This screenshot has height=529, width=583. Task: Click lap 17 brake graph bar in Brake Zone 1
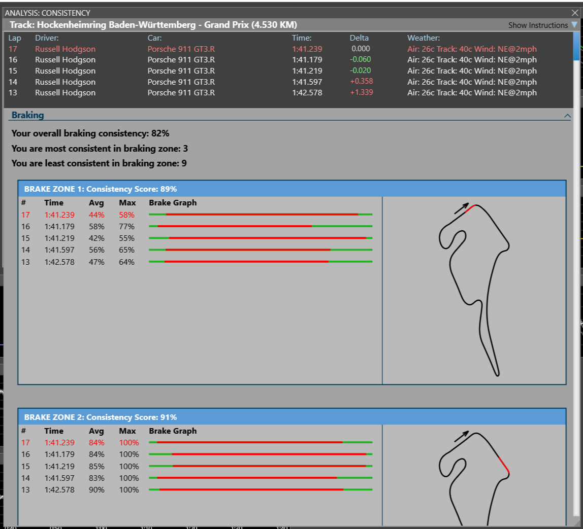click(x=261, y=215)
